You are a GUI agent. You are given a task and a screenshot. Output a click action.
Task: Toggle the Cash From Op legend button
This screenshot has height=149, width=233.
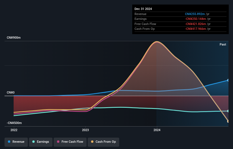click(103, 142)
